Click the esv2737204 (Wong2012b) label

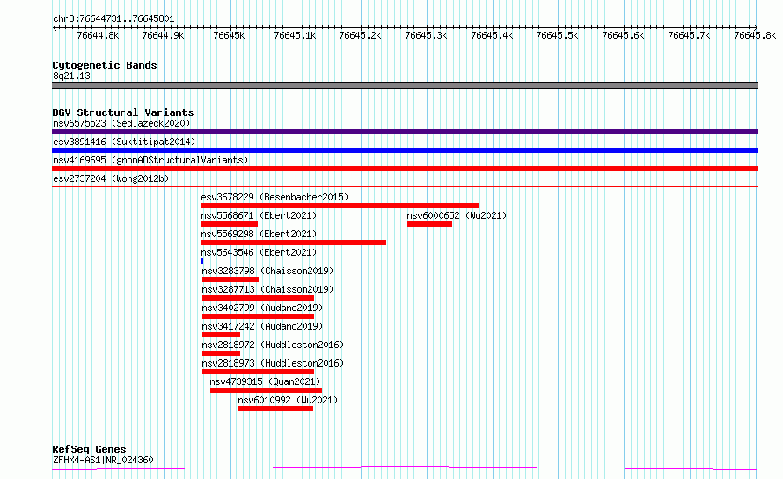111,178
